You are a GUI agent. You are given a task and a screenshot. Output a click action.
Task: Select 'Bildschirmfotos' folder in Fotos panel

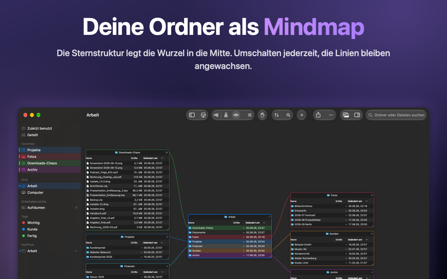point(332,206)
